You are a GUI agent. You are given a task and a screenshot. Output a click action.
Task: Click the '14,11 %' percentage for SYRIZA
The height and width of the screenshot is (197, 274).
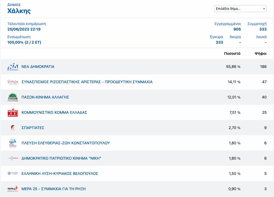(x=234, y=82)
